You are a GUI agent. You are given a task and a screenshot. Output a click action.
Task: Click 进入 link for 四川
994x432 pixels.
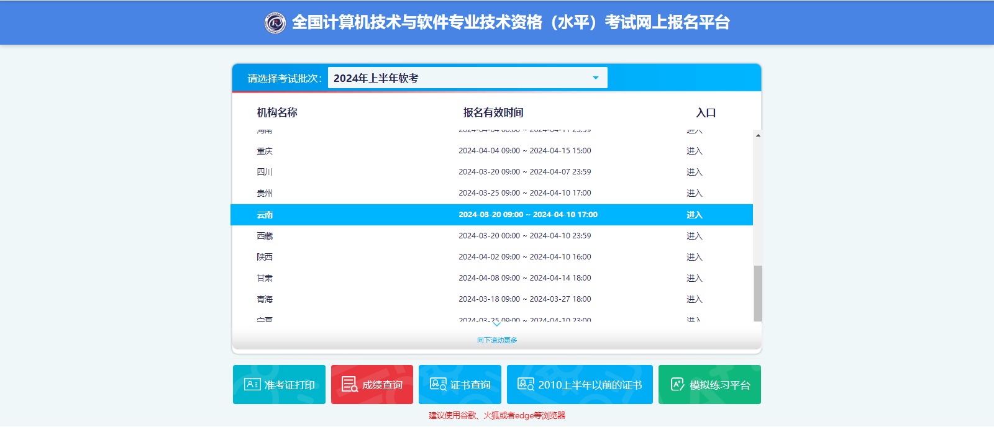click(694, 172)
